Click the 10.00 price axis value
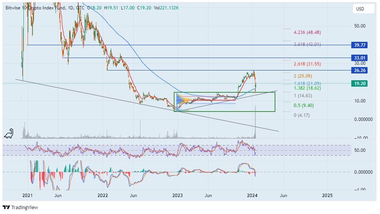 pos(360,101)
